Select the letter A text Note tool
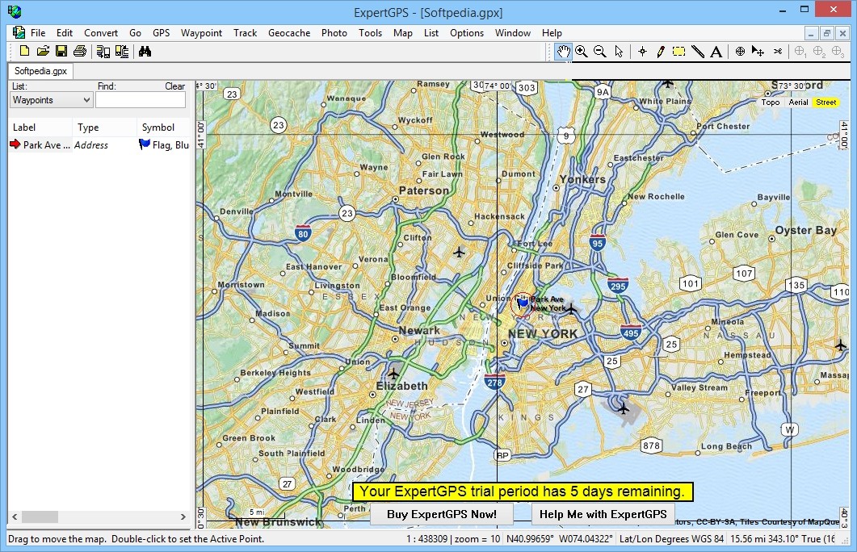 coord(716,52)
